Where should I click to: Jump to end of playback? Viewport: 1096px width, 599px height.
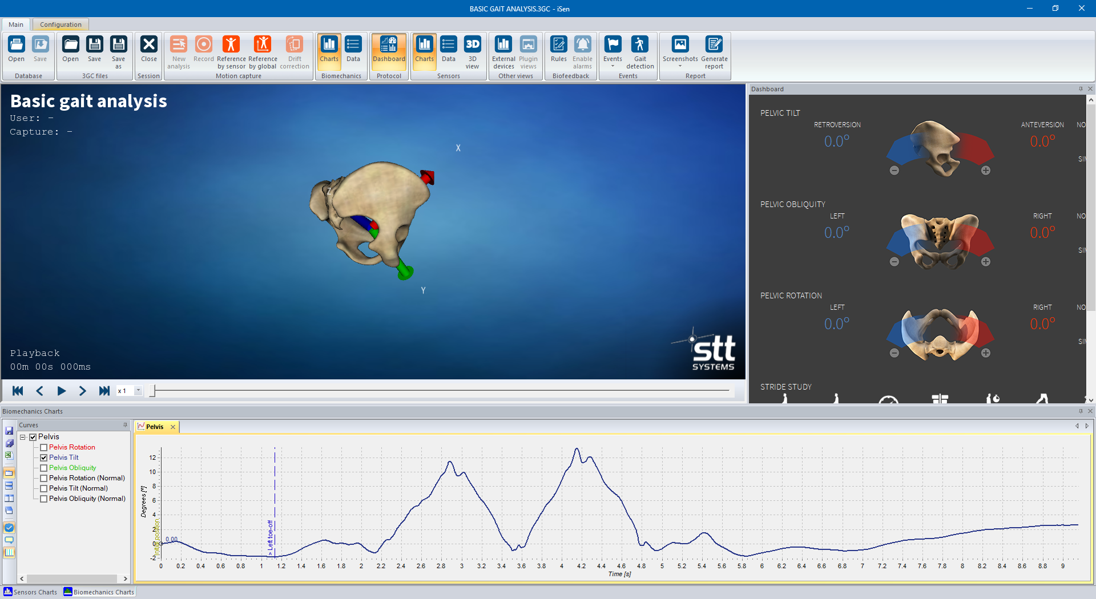pos(104,391)
